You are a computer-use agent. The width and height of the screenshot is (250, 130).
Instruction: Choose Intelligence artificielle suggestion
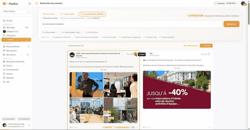(61, 37)
